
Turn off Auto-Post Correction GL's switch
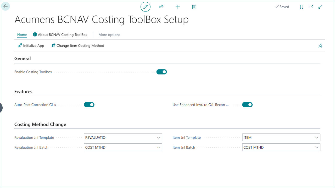coord(89,105)
